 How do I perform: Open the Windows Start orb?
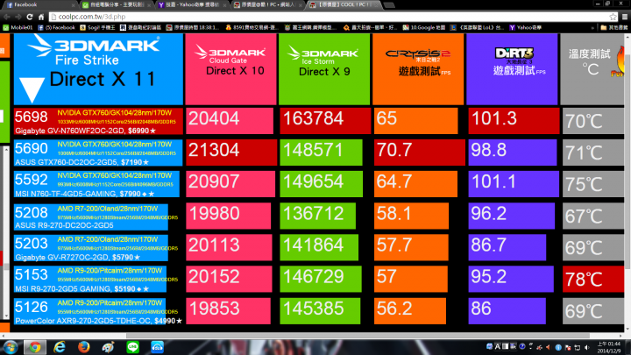tap(10, 347)
